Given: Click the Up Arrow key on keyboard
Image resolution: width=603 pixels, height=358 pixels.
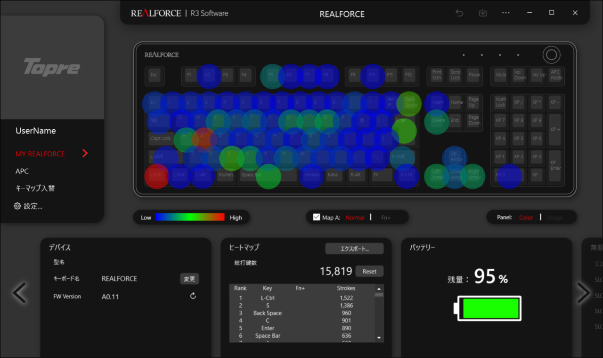Looking at the screenshot, I should (456, 157).
